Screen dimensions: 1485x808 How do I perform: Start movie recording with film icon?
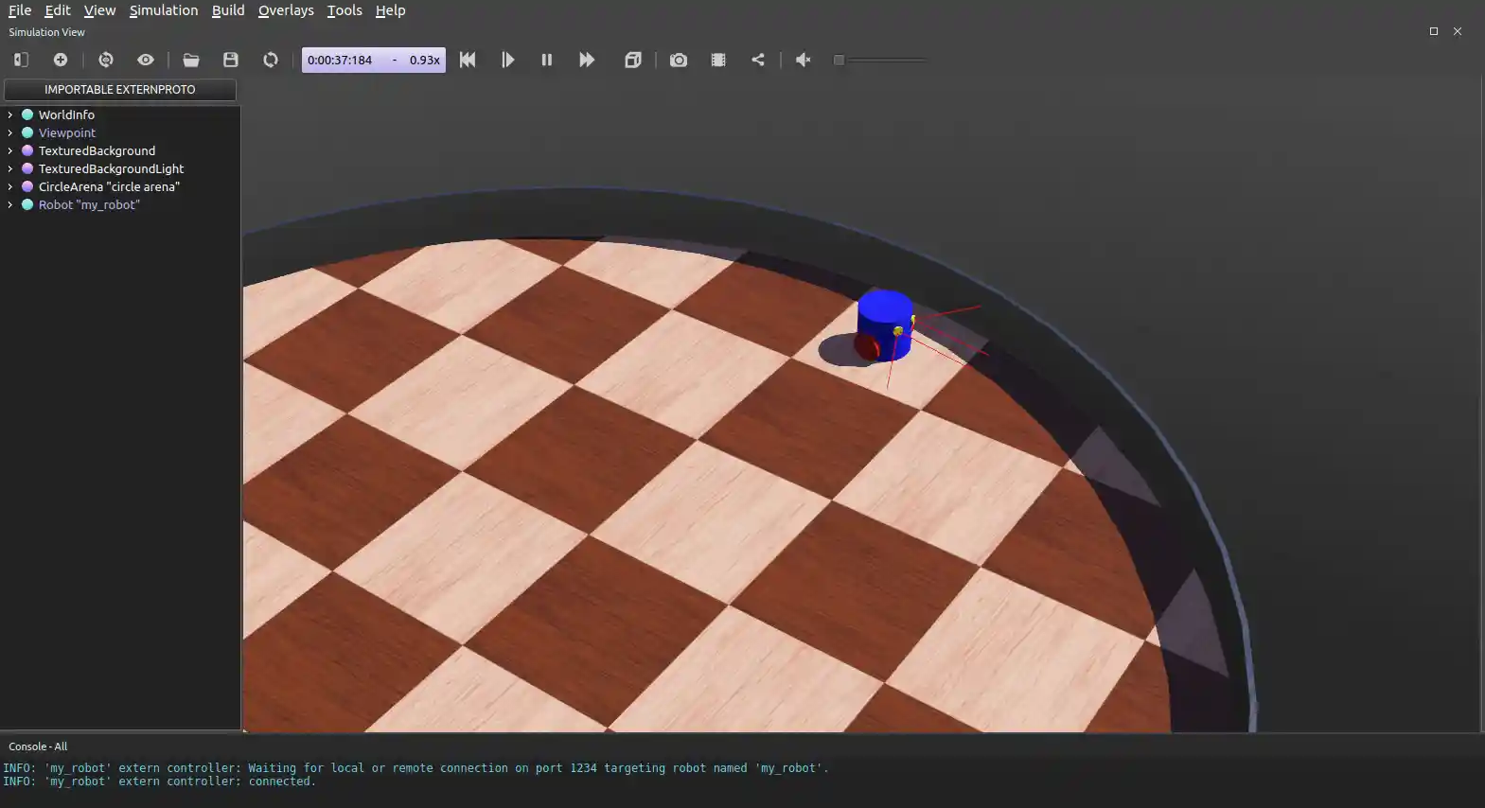[718, 60]
